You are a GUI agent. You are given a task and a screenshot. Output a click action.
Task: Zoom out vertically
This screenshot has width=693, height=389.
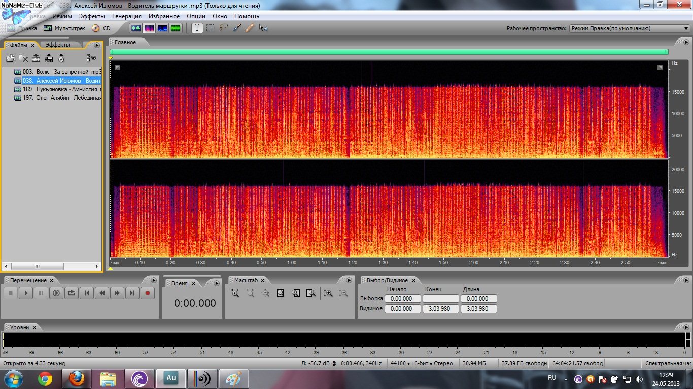(x=343, y=293)
